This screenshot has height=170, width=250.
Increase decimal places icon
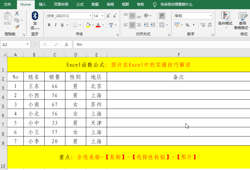tap(203, 25)
